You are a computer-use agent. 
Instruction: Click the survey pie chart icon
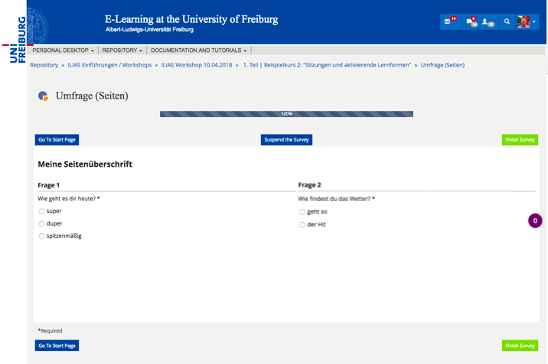(44, 96)
